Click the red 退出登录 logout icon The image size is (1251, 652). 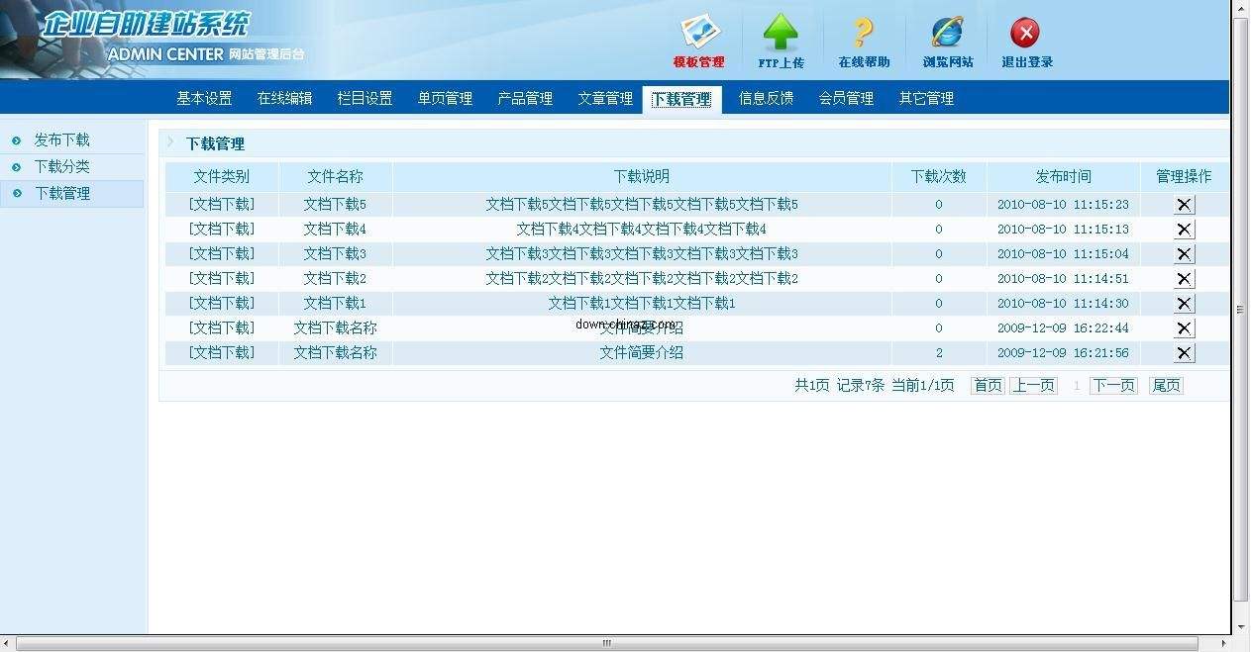(x=1025, y=33)
